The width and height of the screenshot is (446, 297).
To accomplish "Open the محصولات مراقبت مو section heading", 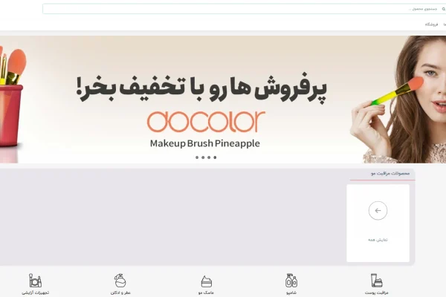I will point(390,173).
